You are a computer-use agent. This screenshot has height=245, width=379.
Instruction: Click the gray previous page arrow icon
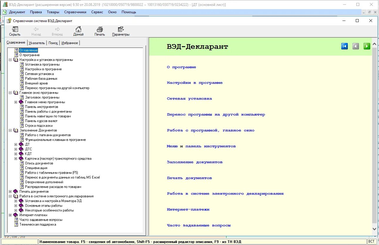(356, 46)
